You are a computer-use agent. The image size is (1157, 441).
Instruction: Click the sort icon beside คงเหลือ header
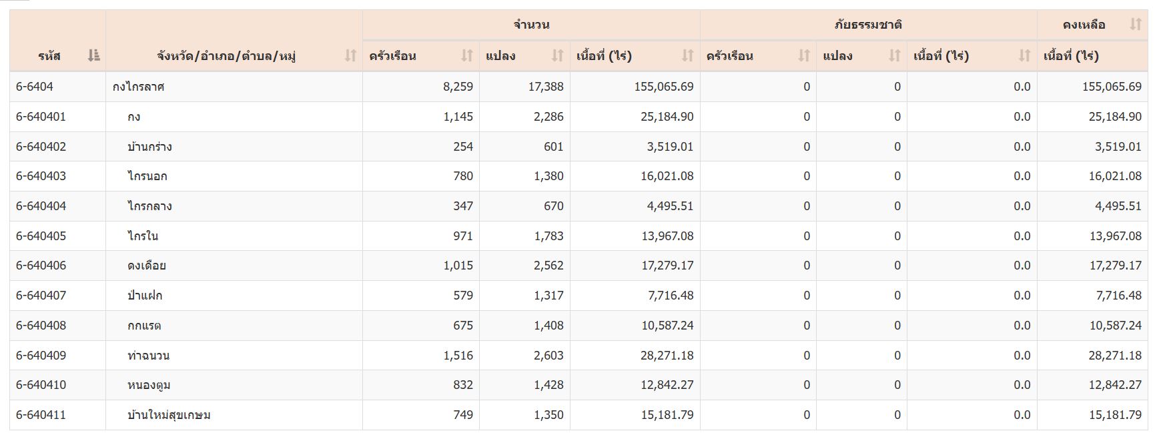coord(1136,25)
